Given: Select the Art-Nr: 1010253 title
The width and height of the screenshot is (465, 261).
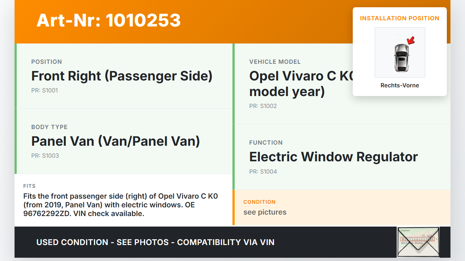Looking at the screenshot, I should [109, 20].
